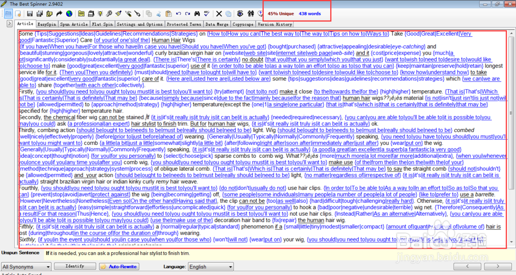Expand the side panel with the arrow button
Screen dimensions: 516x275
click(9, 24)
